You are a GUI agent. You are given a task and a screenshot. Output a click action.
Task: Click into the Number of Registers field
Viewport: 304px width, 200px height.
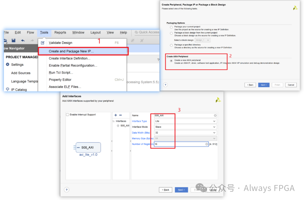click(181, 144)
